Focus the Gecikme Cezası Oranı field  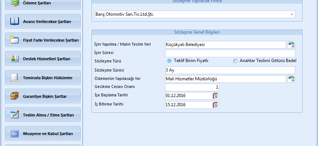click(x=192, y=88)
